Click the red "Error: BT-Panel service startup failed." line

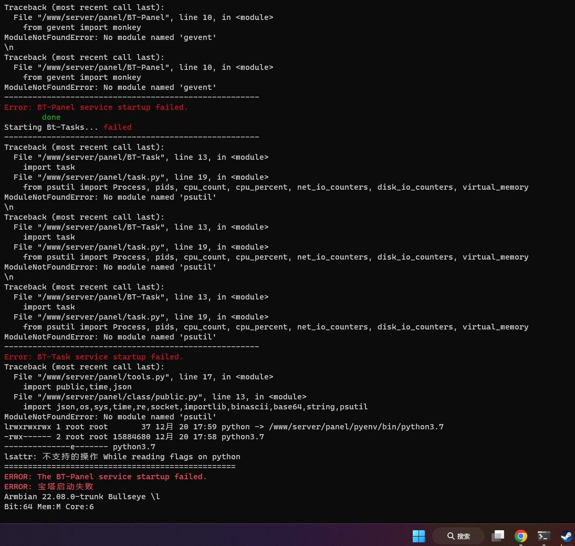pos(96,107)
